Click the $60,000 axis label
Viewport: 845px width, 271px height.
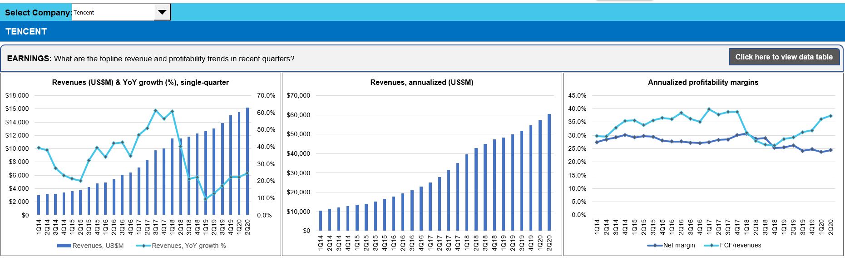click(x=298, y=115)
